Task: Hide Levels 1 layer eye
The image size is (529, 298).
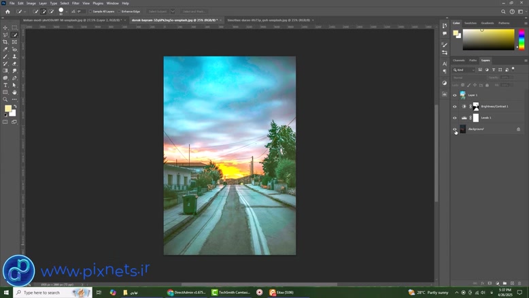Action: click(x=454, y=118)
